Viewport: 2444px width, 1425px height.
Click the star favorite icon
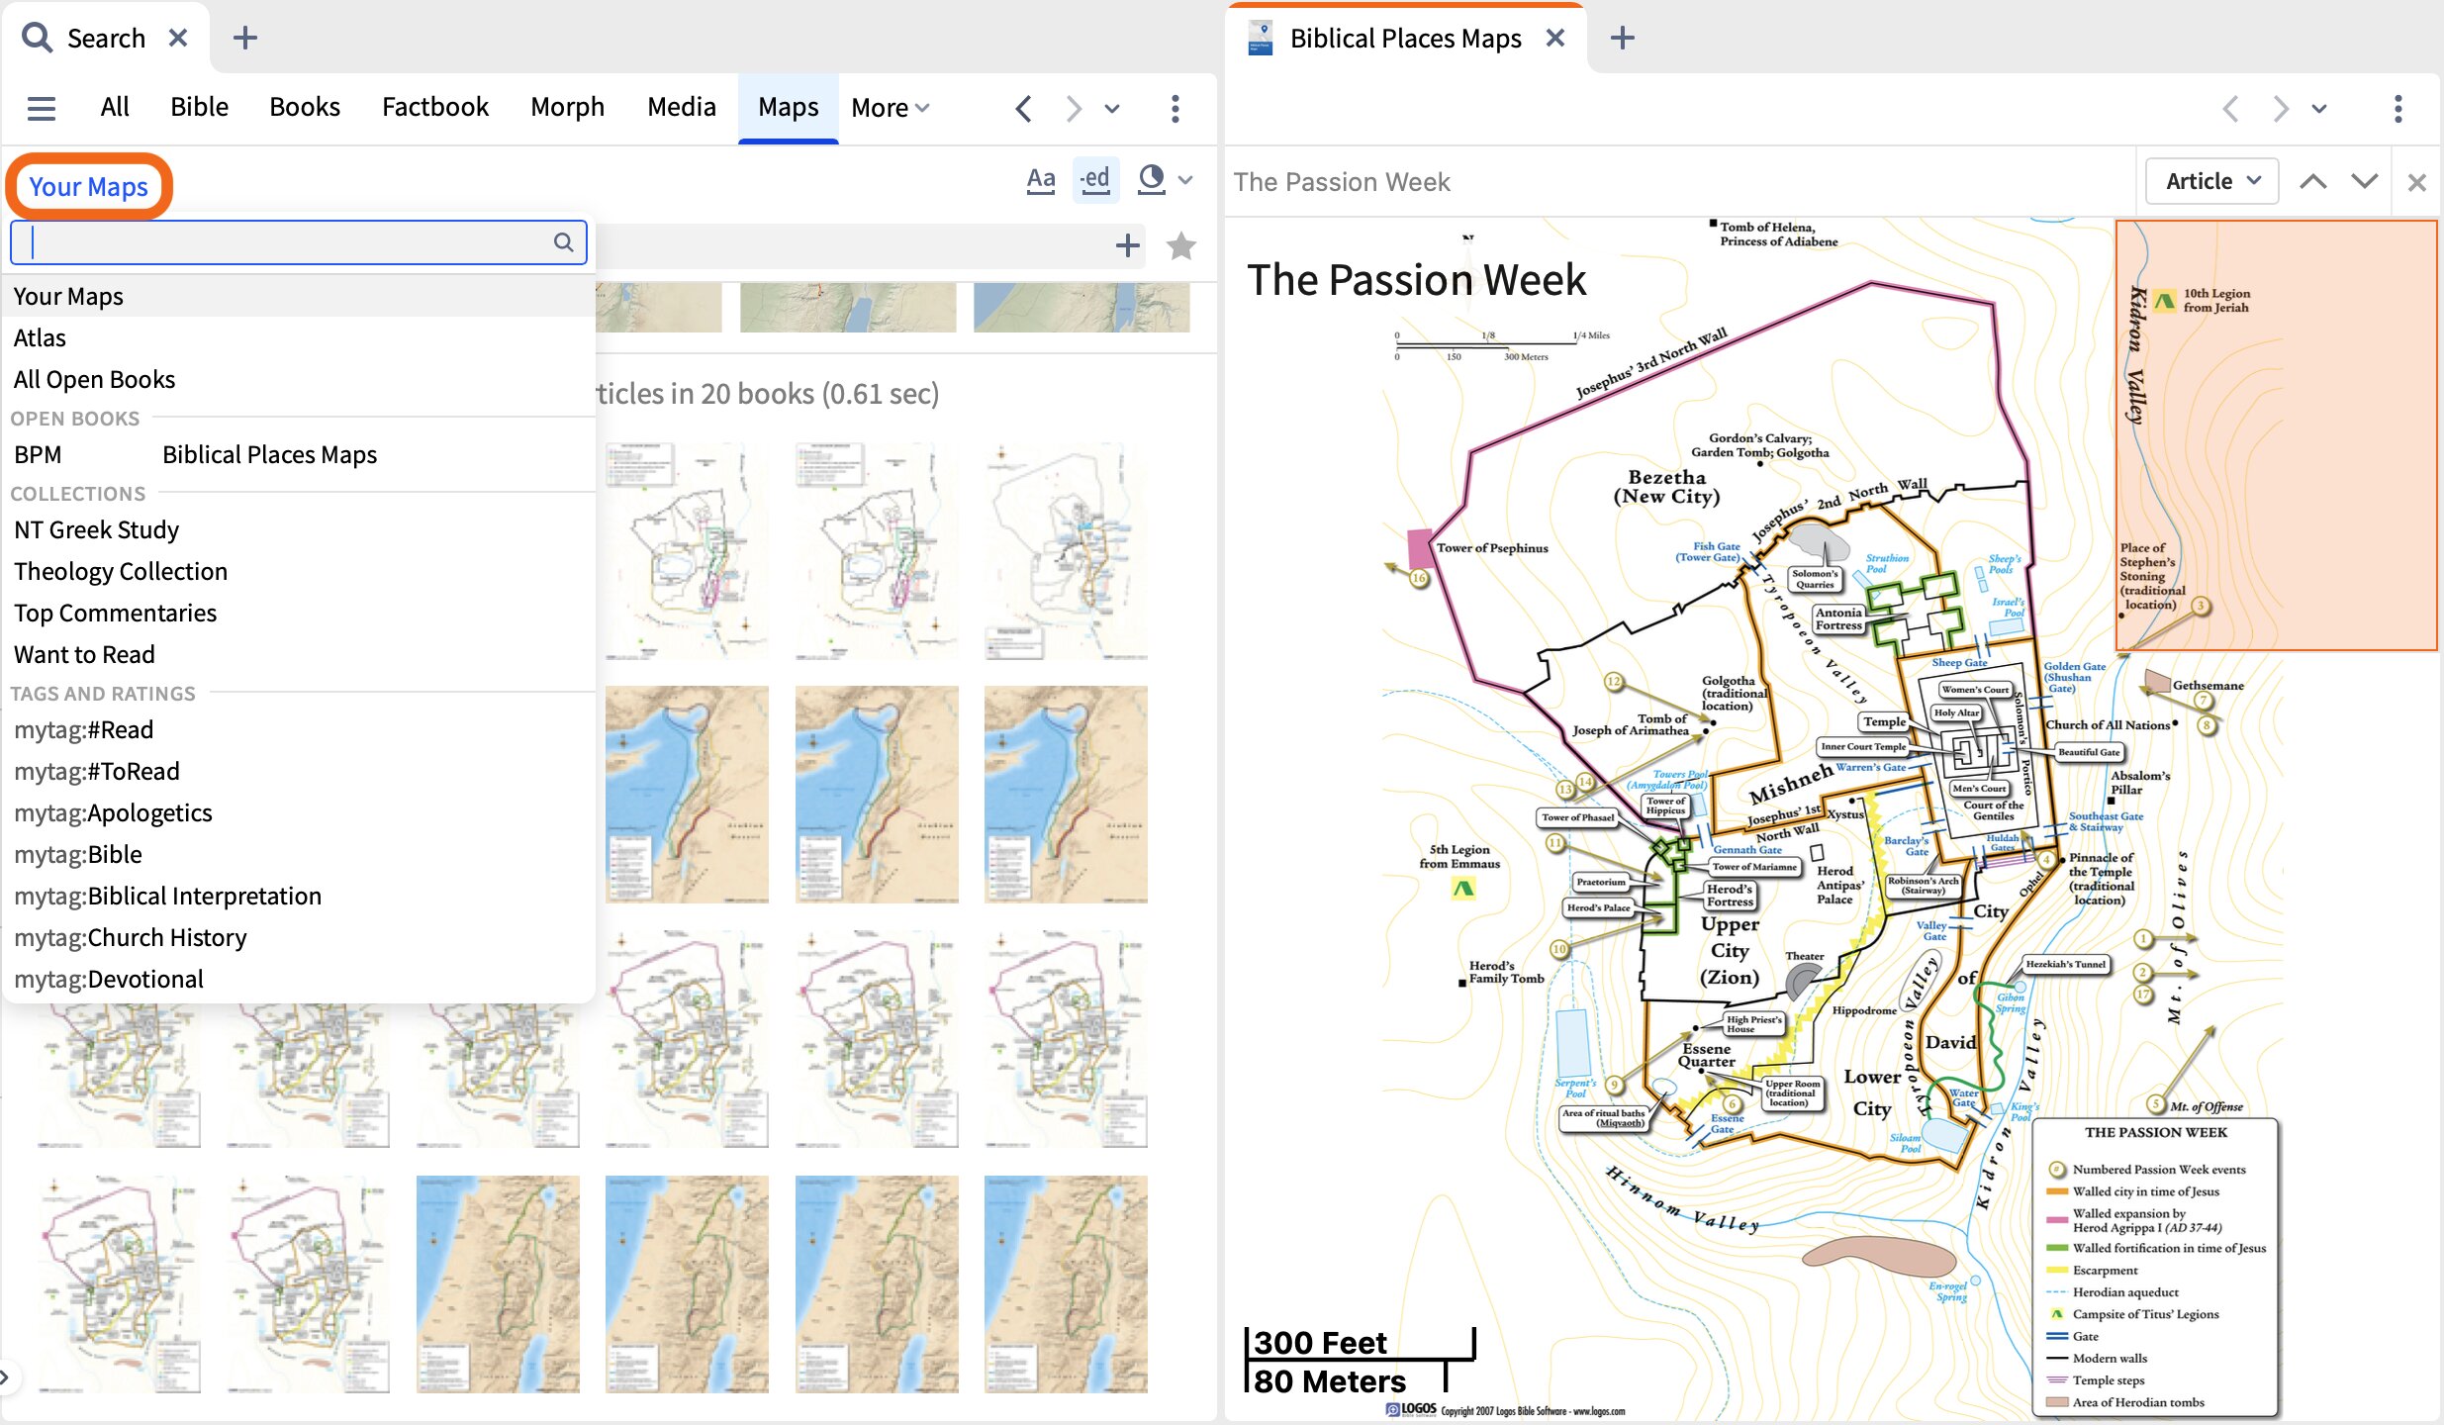pos(1181,245)
